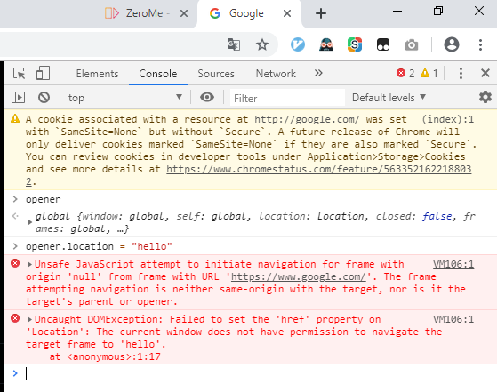Switch to the Elements tab
The height and width of the screenshot is (392, 497).
click(97, 74)
